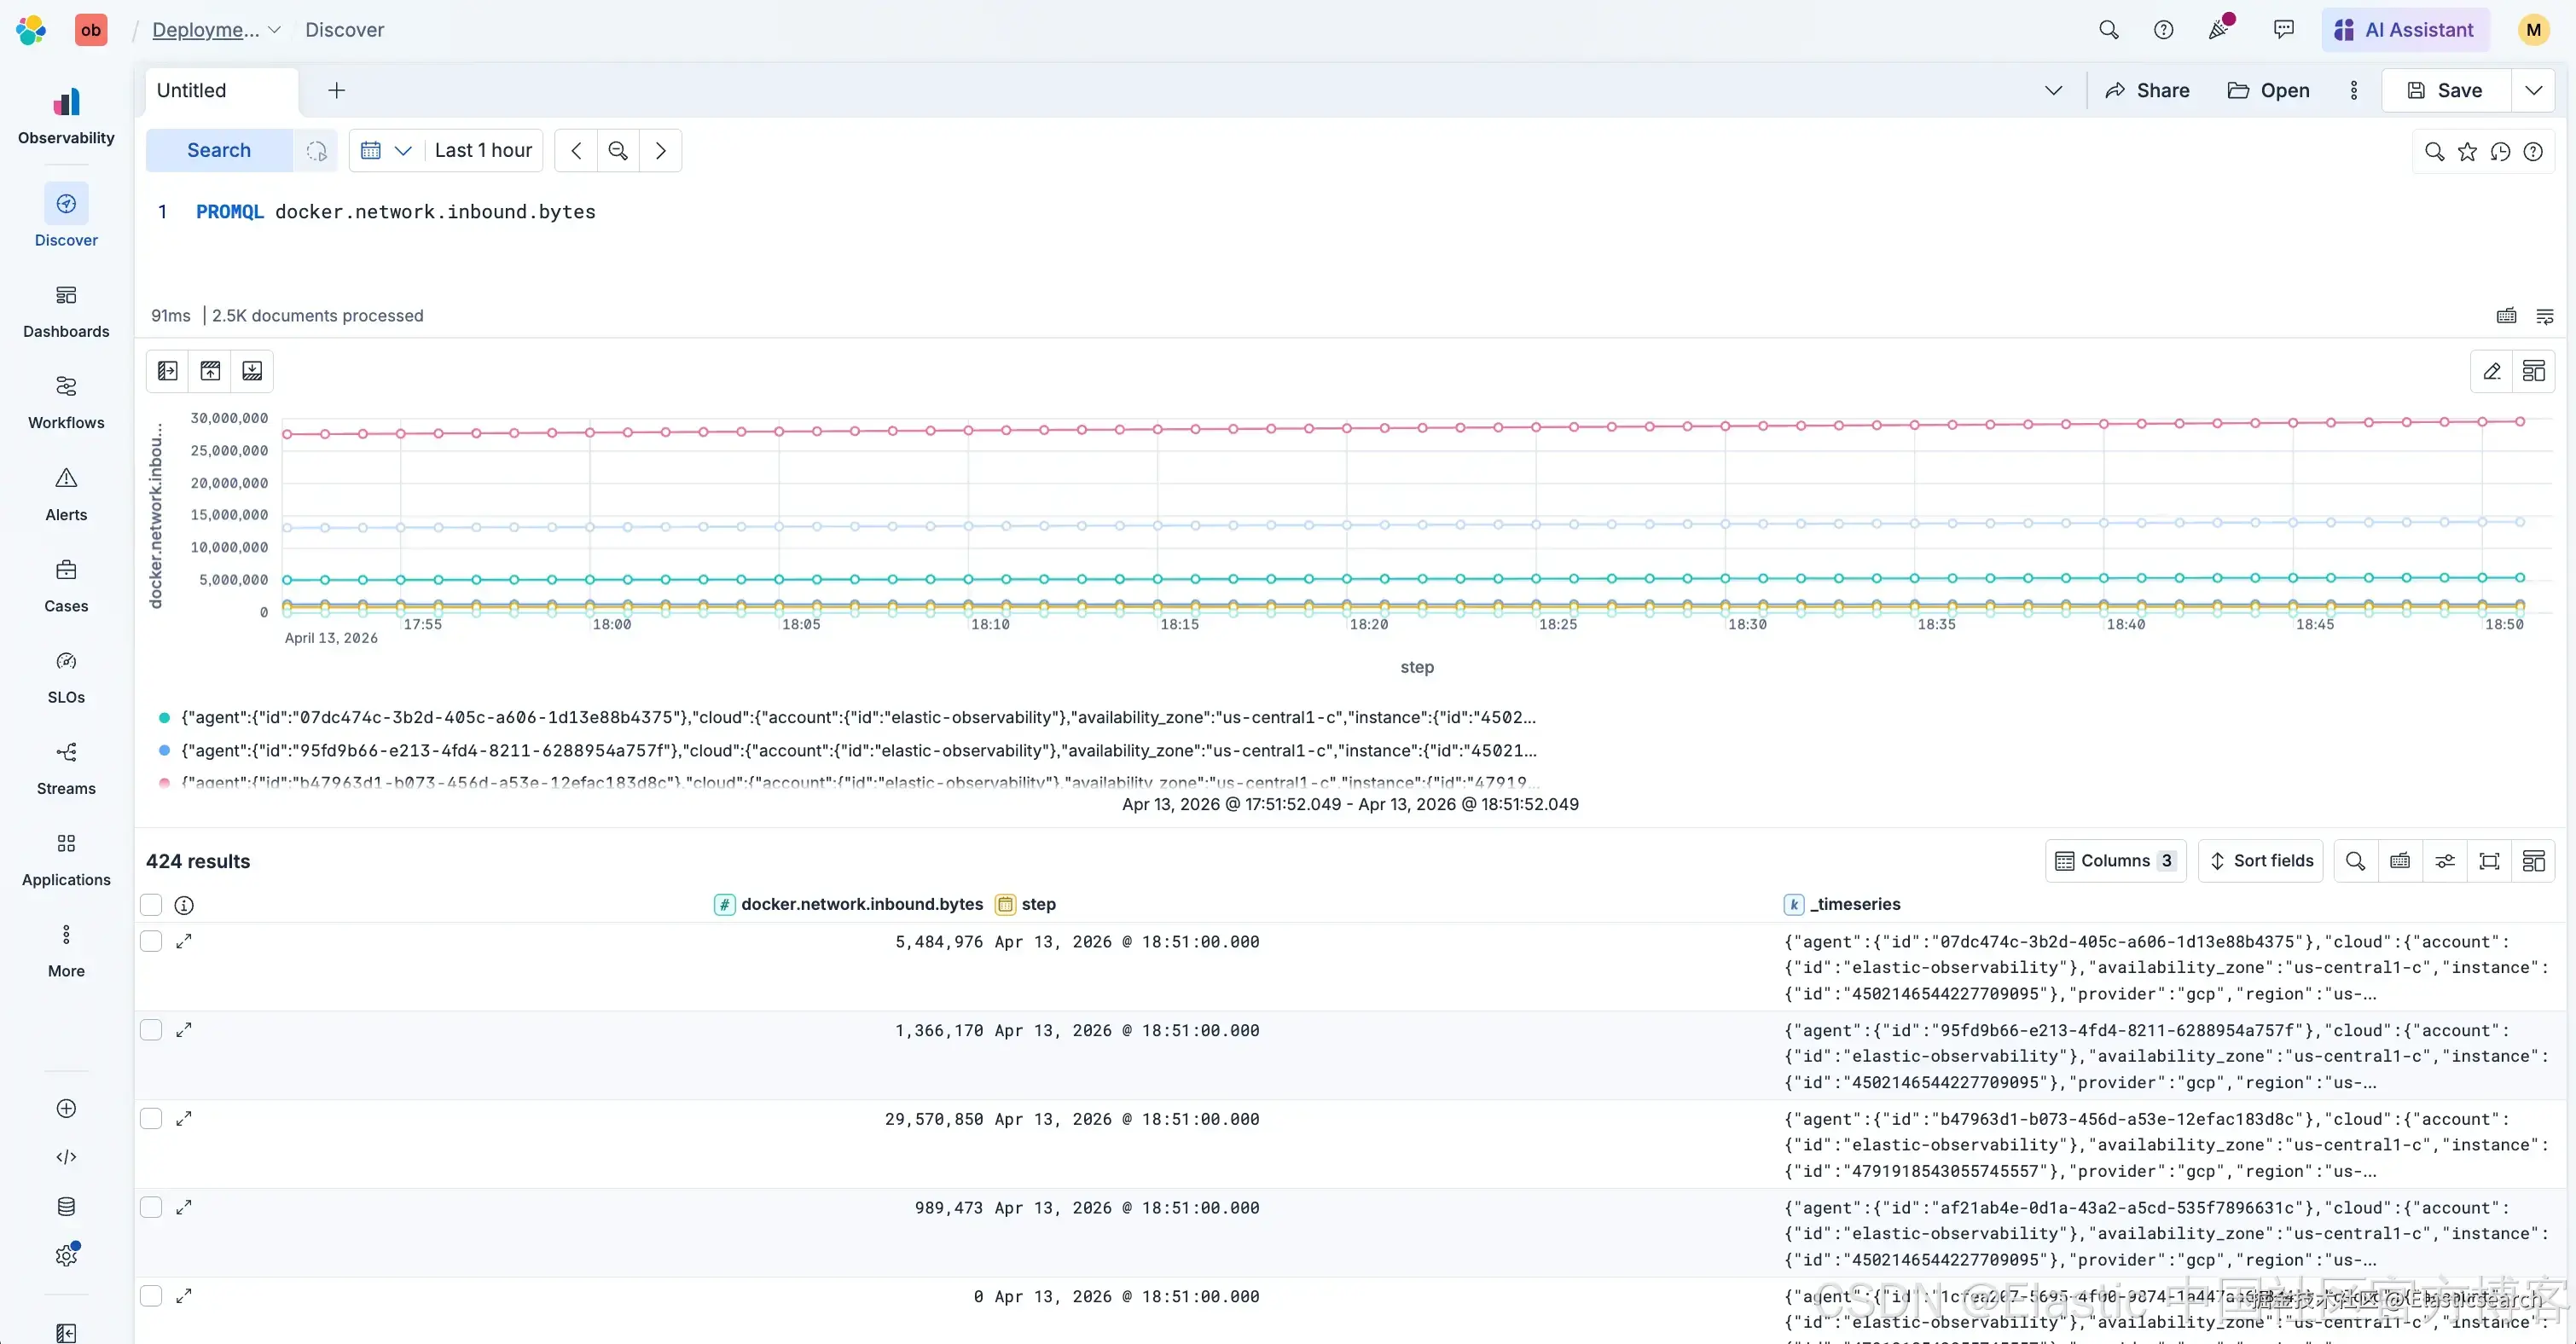This screenshot has width=2576, height=1344.
Task: Click the edit visualization pencil icon
Action: pos(2492,371)
